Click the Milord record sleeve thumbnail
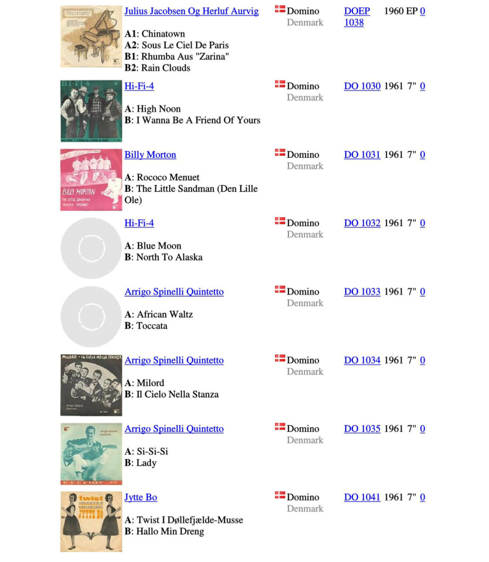This screenshot has width=489, height=562. pyautogui.click(x=91, y=385)
